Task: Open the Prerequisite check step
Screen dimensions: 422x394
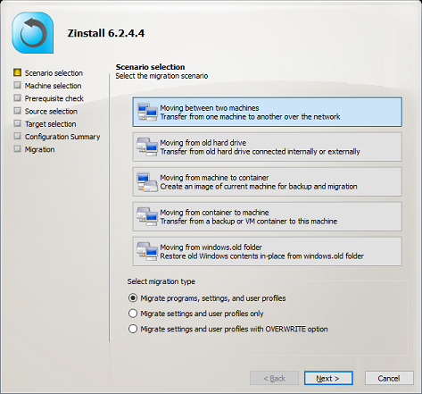Action: click(54, 98)
